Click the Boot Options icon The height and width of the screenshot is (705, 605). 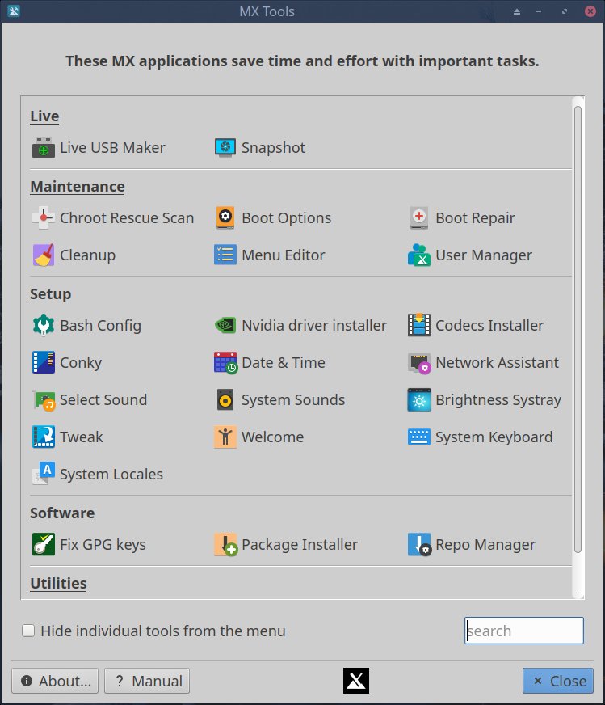point(225,218)
